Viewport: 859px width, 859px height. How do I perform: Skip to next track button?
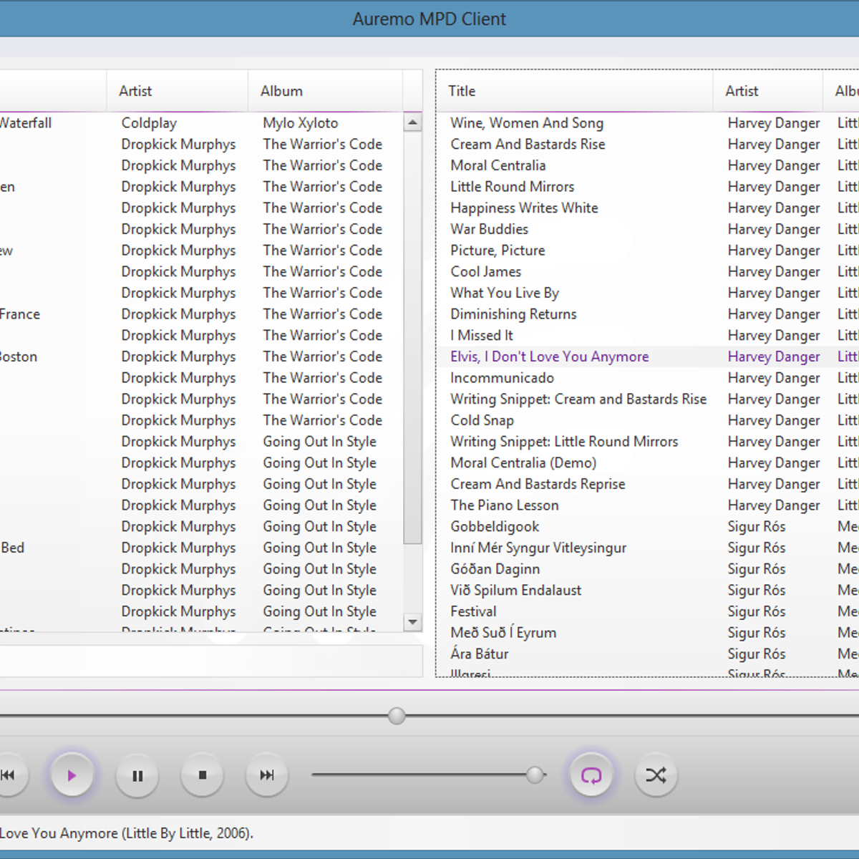pyautogui.click(x=267, y=775)
